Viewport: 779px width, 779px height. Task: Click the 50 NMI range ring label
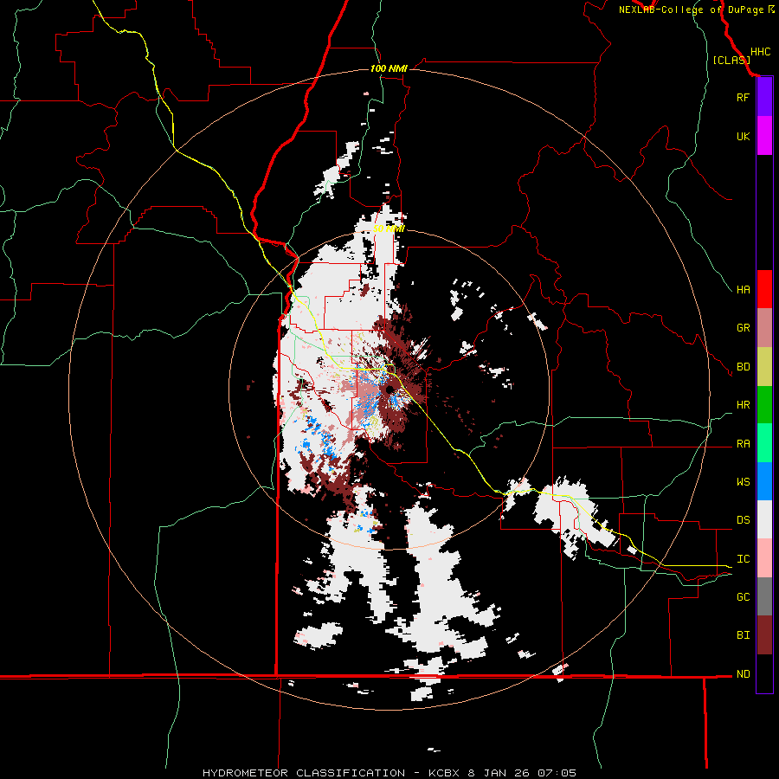[389, 229]
